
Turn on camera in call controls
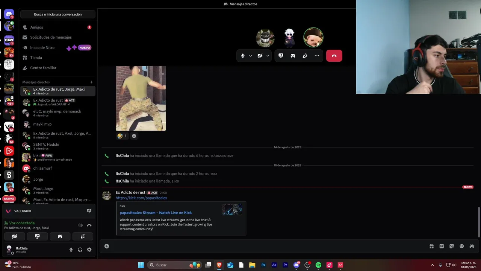(260, 56)
